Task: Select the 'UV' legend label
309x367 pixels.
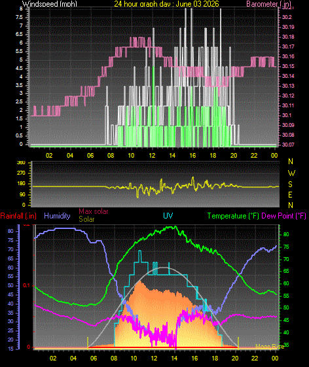Action: pos(168,216)
